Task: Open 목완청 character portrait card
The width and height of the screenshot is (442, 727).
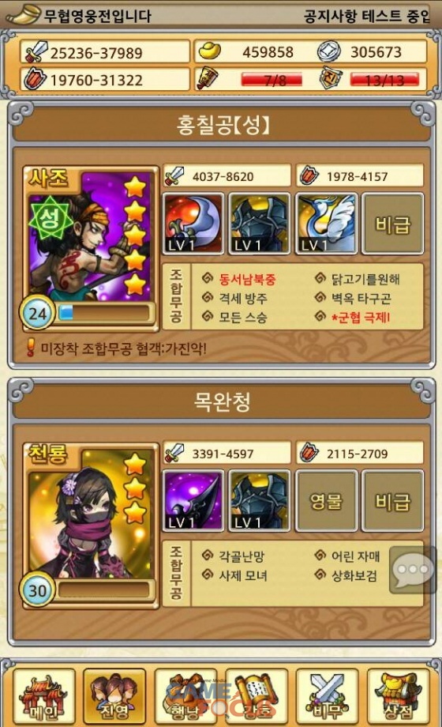Action: (91, 525)
